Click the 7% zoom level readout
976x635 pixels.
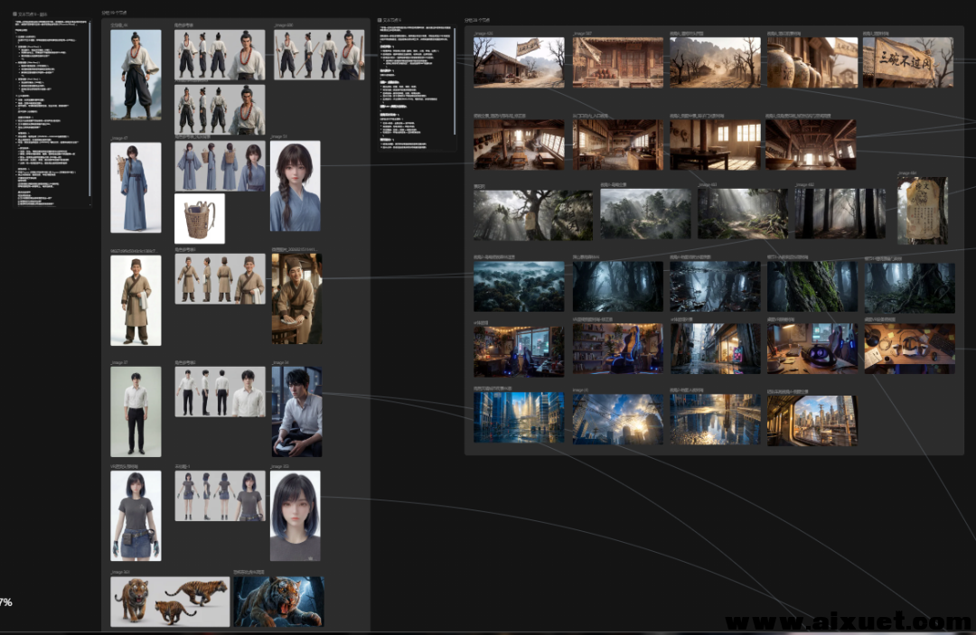(6, 602)
